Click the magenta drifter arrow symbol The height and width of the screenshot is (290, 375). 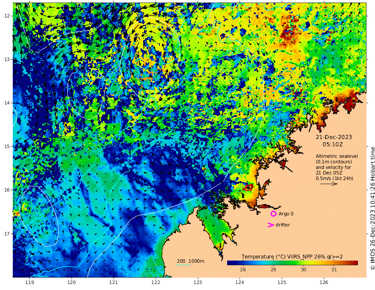tap(271, 225)
